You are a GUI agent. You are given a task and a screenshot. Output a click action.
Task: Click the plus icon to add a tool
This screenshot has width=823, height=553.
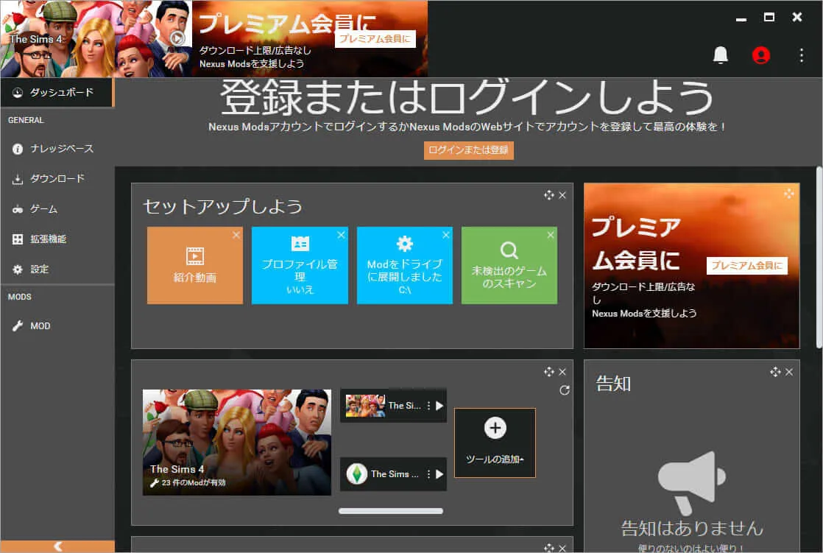click(x=495, y=428)
